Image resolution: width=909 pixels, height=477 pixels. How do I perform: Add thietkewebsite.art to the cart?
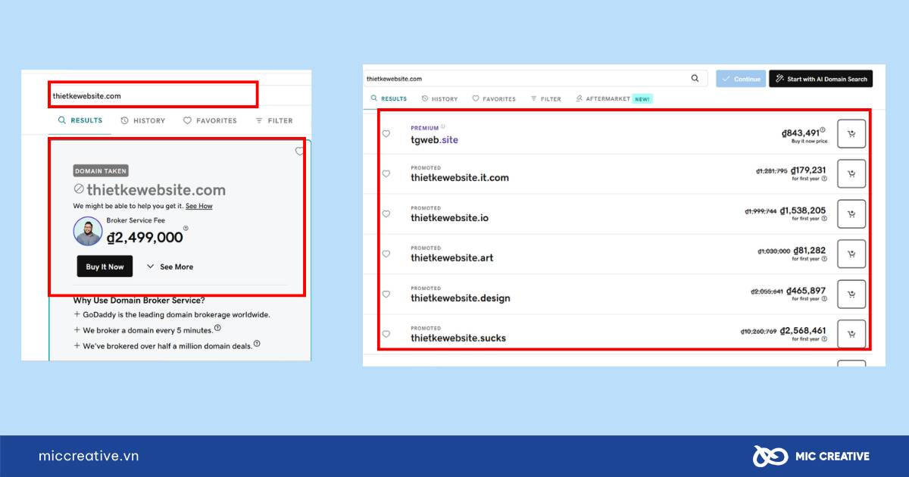click(x=851, y=254)
